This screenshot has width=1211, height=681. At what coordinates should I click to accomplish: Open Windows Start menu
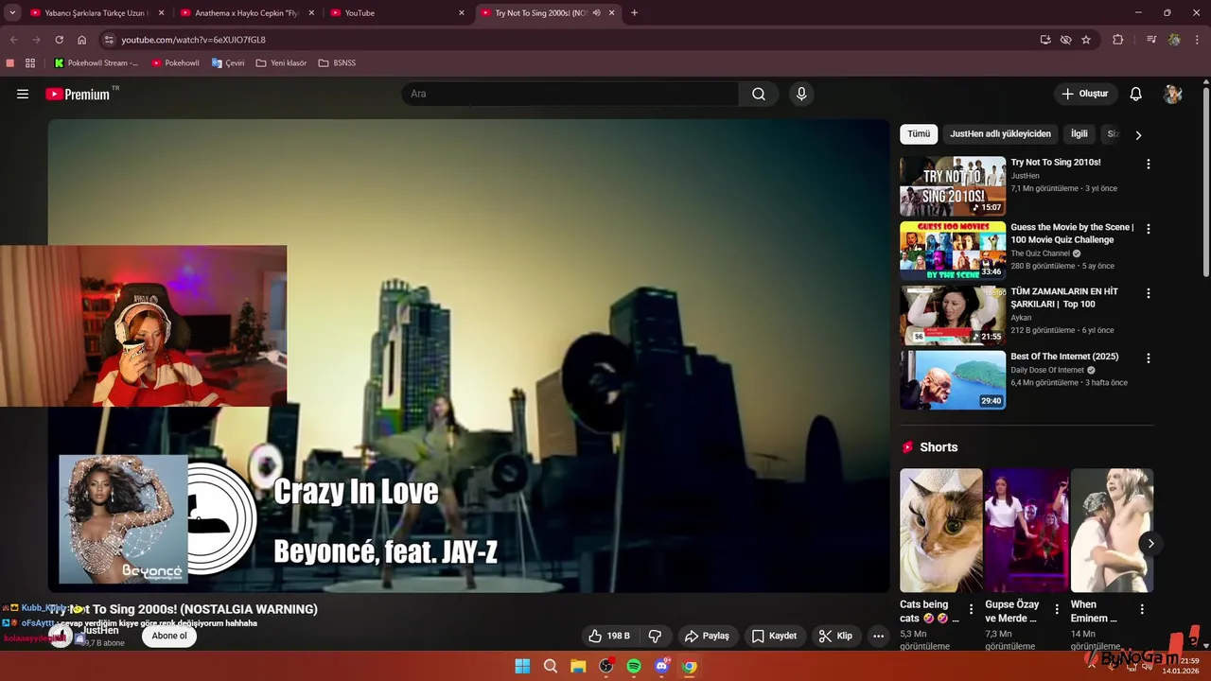coord(522,666)
